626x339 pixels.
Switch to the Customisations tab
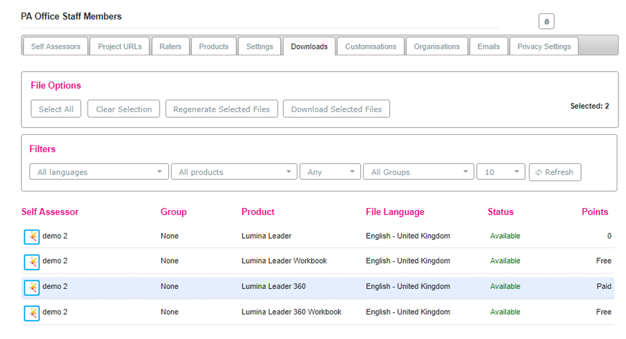pyautogui.click(x=371, y=46)
